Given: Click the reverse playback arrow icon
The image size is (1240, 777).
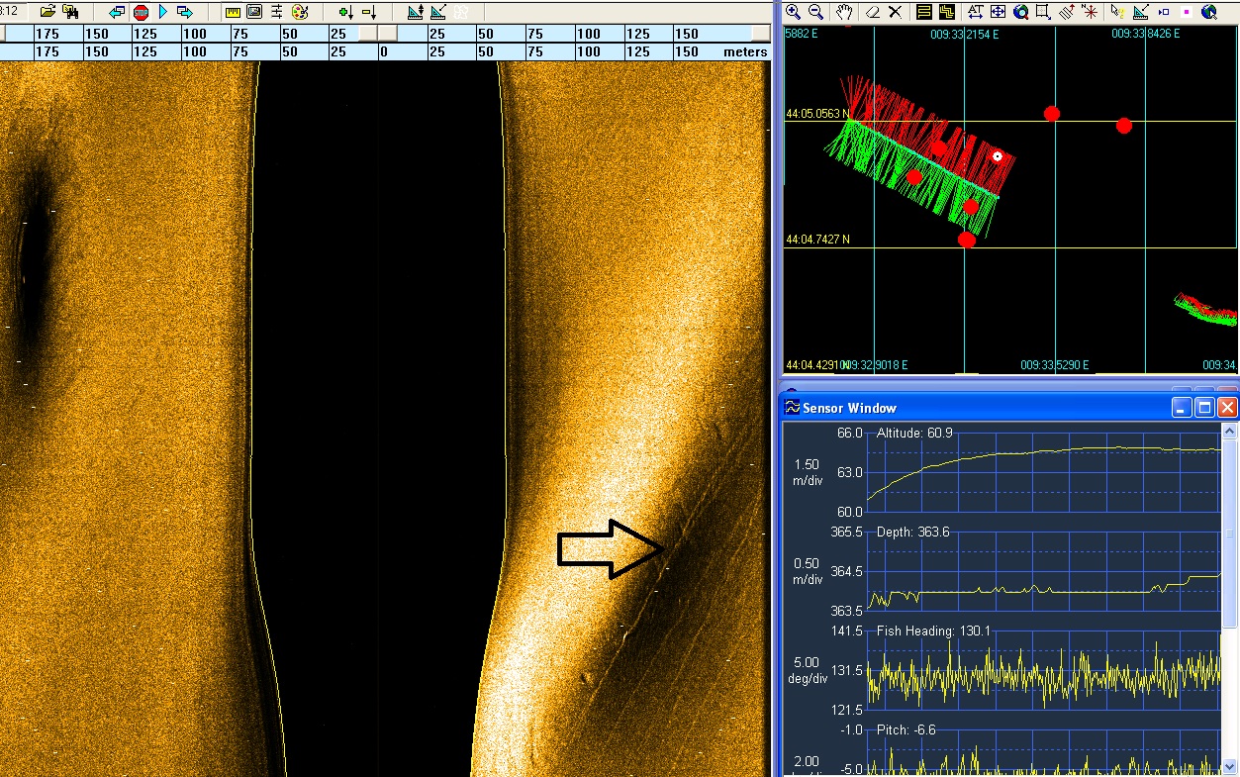Looking at the screenshot, I should tap(117, 12).
